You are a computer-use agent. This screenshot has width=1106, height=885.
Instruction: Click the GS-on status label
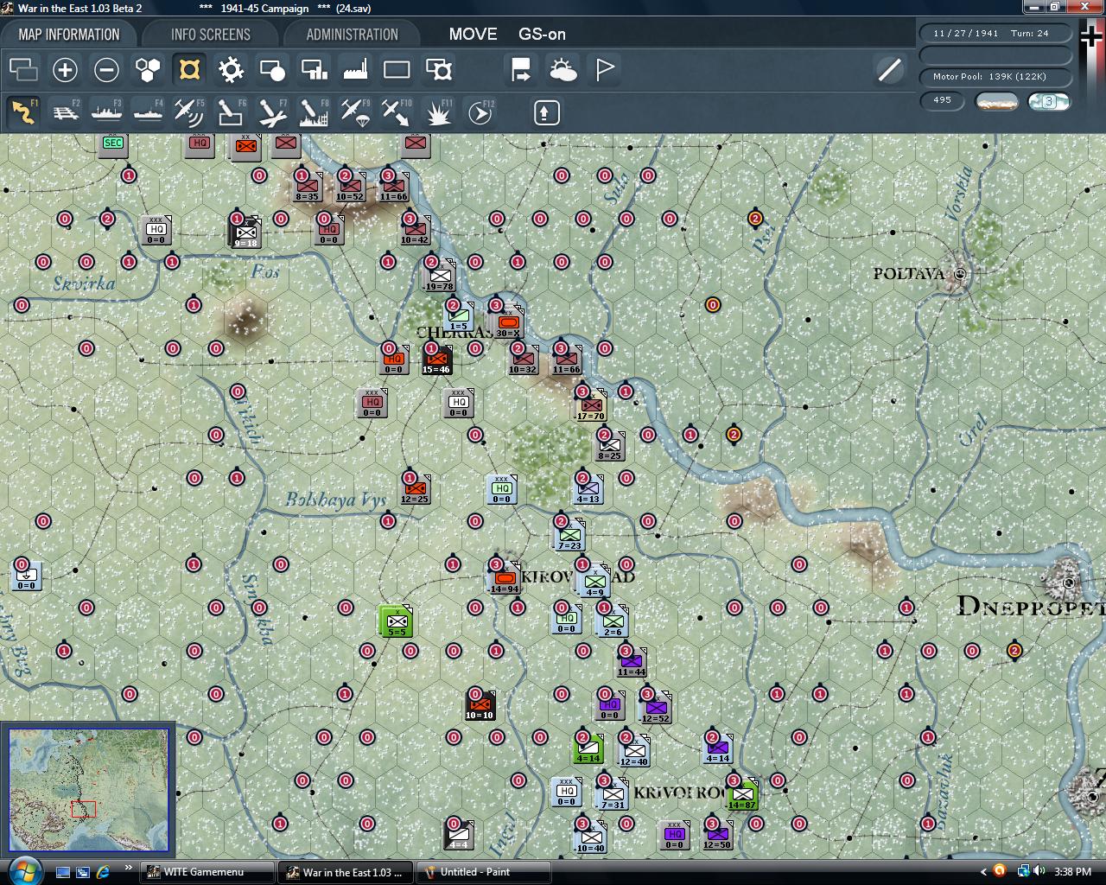coord(542,35)
